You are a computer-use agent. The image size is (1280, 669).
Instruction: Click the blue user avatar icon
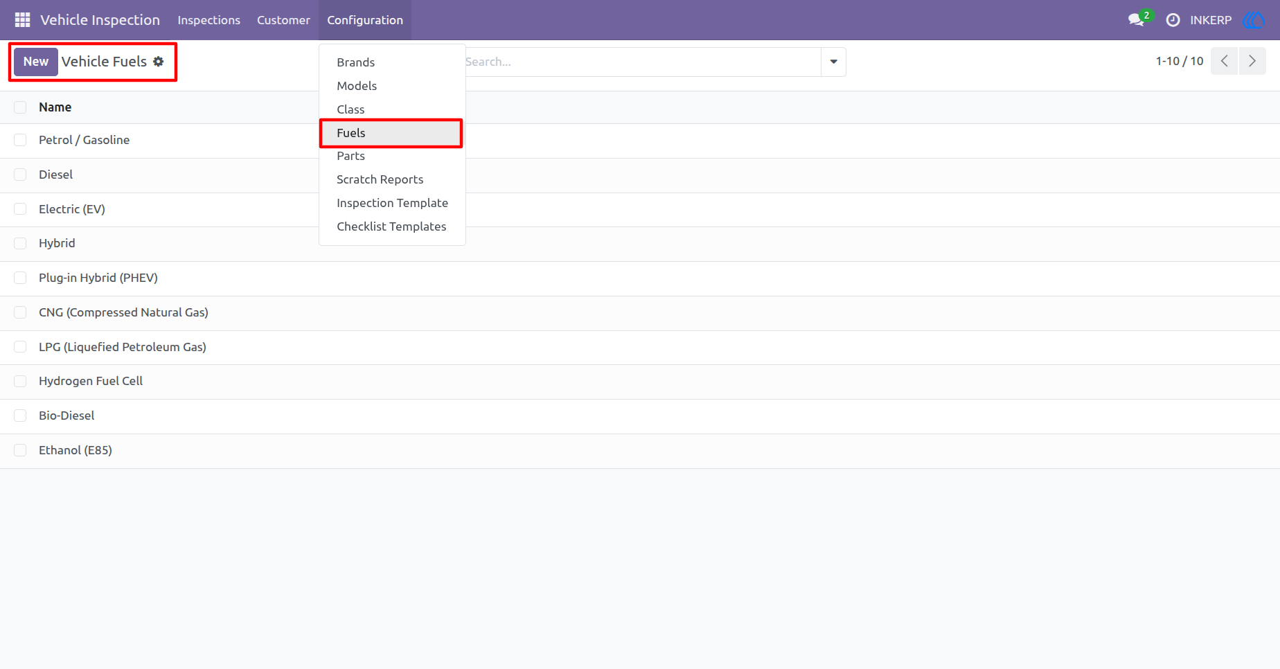(x=1254, y=20)
